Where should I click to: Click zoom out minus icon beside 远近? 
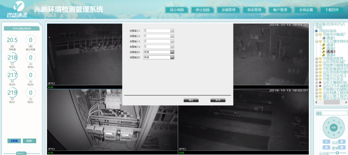[x=342, y=142]
